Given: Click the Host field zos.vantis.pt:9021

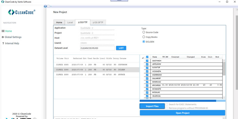Looking at the screenshot, I should [x=97, y=38].
